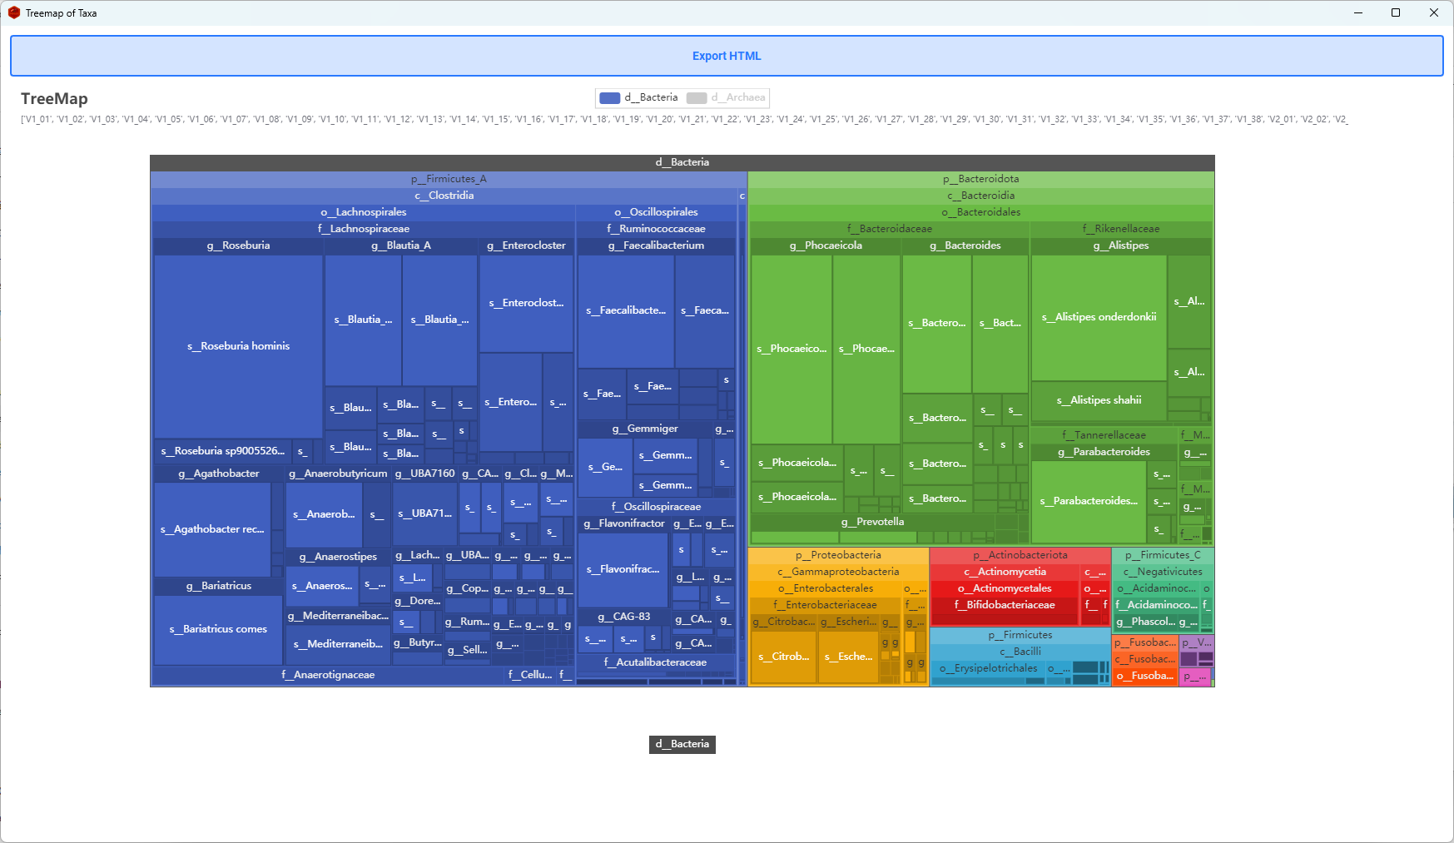Select the g__Blautia_A genus header

click(401, 245)
